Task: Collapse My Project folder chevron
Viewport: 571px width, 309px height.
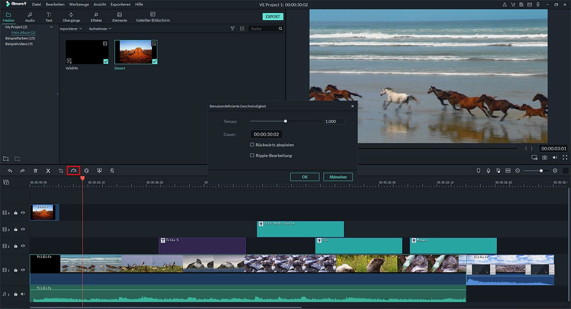Action: 51,27
